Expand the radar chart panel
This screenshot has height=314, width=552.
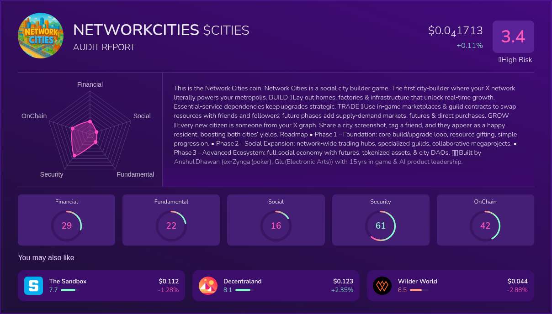90,129
